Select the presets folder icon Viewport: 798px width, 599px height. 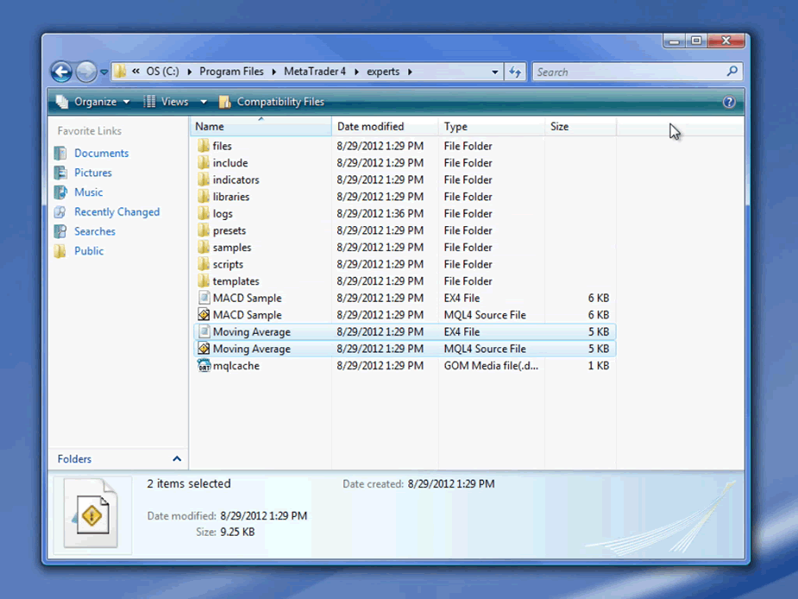point(204,230)
